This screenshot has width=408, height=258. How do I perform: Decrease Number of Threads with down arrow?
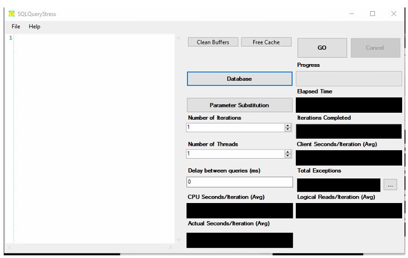point(288,156)
